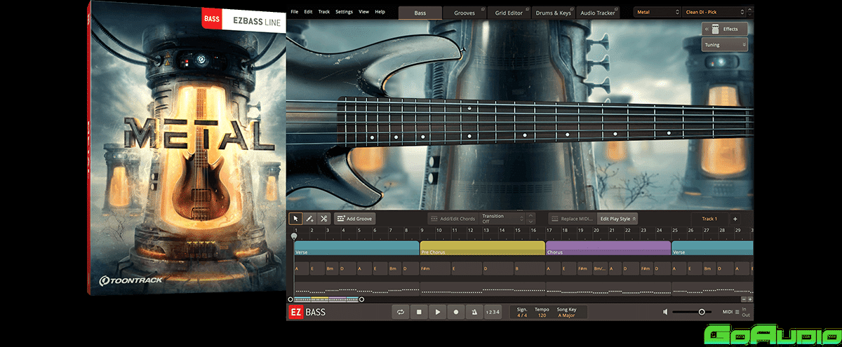Click Replace MIDI button
The height and width of the screenshot is (347, 842).
coord(572,219)
